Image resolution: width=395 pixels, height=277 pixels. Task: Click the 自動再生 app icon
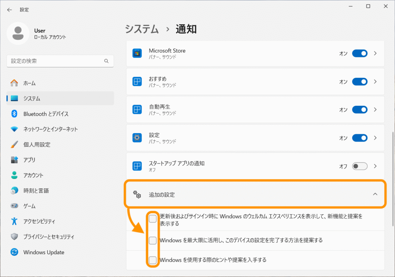point(137,110)
